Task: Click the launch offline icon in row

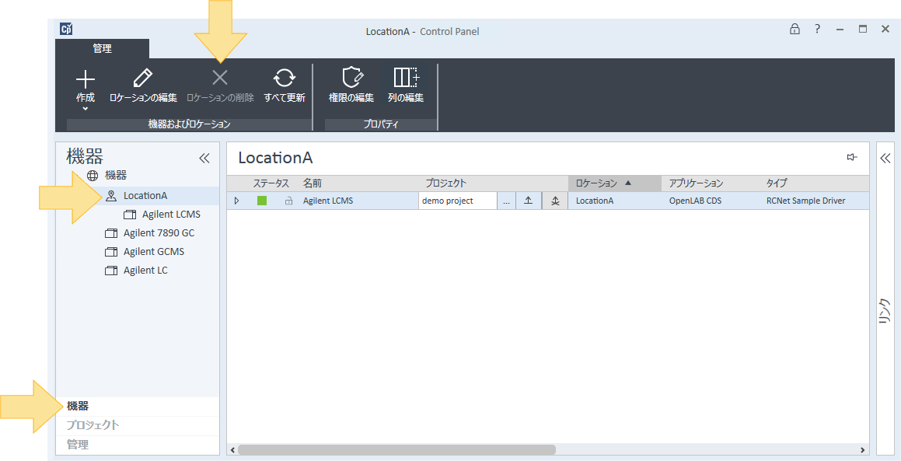Action: (x=555, y=201)
